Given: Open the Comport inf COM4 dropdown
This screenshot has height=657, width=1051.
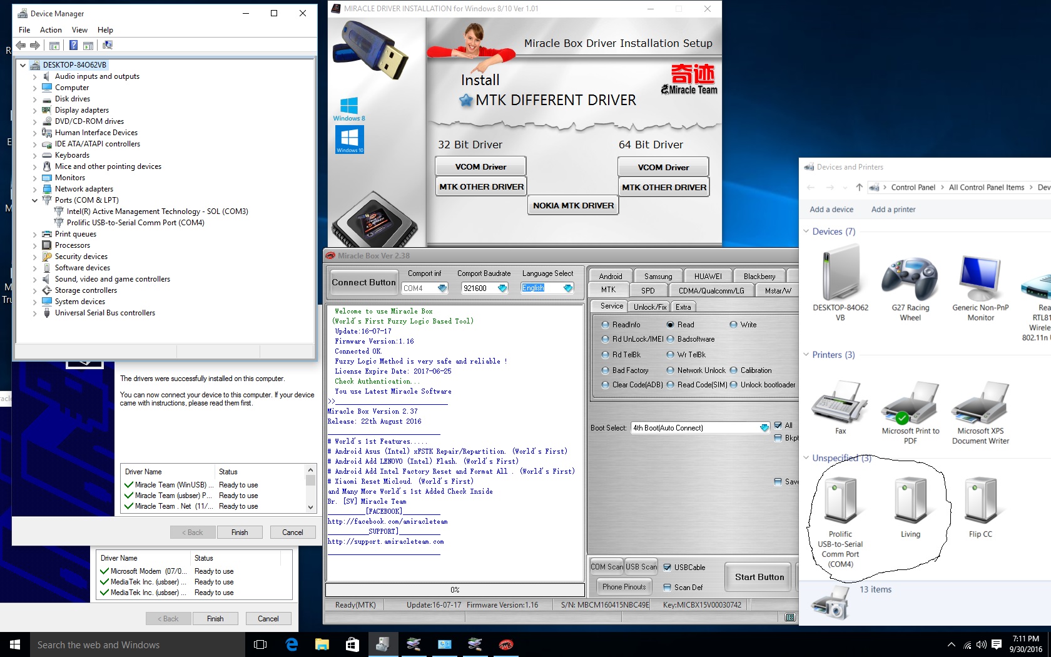Looking at the screenshot, I should [425, 288].
